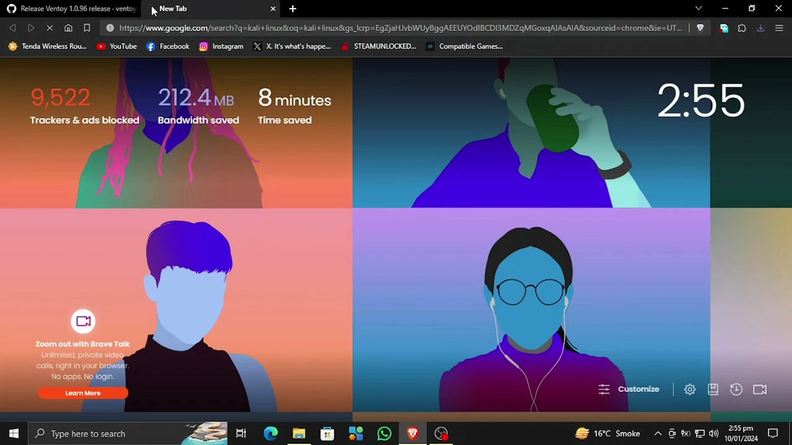Click the Learn More button for Brave Talk
The image size is (792, 445).
click(x=83, y=393)
